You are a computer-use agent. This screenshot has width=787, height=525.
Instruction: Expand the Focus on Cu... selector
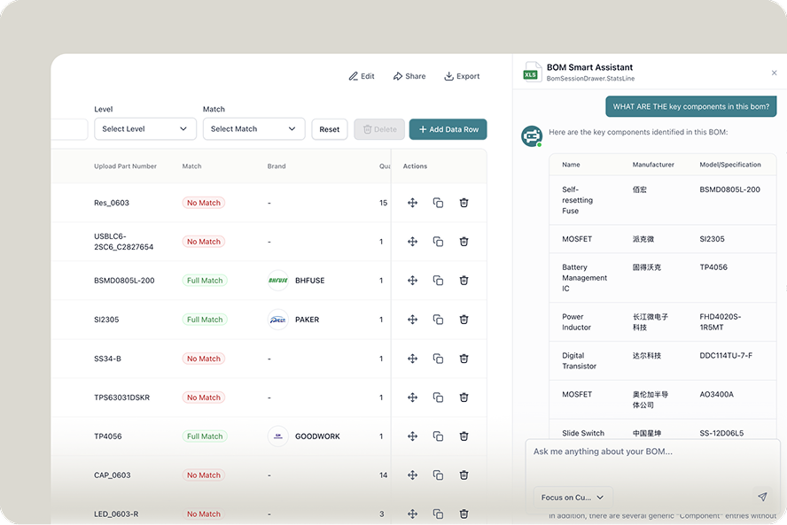573,498
